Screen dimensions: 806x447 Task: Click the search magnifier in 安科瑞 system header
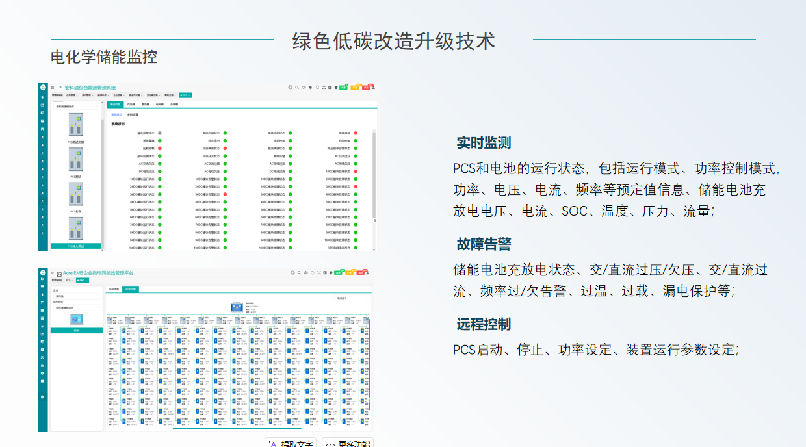[298, 87]
